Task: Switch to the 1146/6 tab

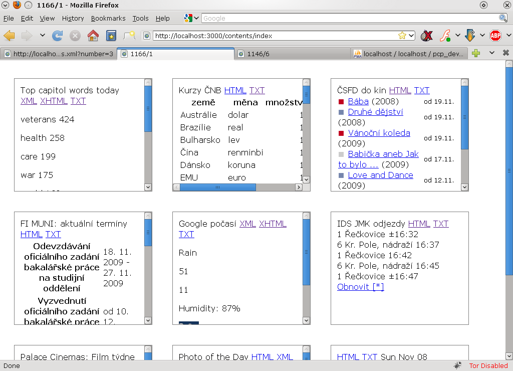Action: coord(293,54)
